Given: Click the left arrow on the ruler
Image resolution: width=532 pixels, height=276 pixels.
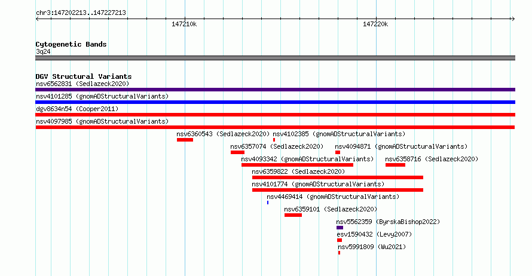Looking at the screenshot, I should 37,19.
